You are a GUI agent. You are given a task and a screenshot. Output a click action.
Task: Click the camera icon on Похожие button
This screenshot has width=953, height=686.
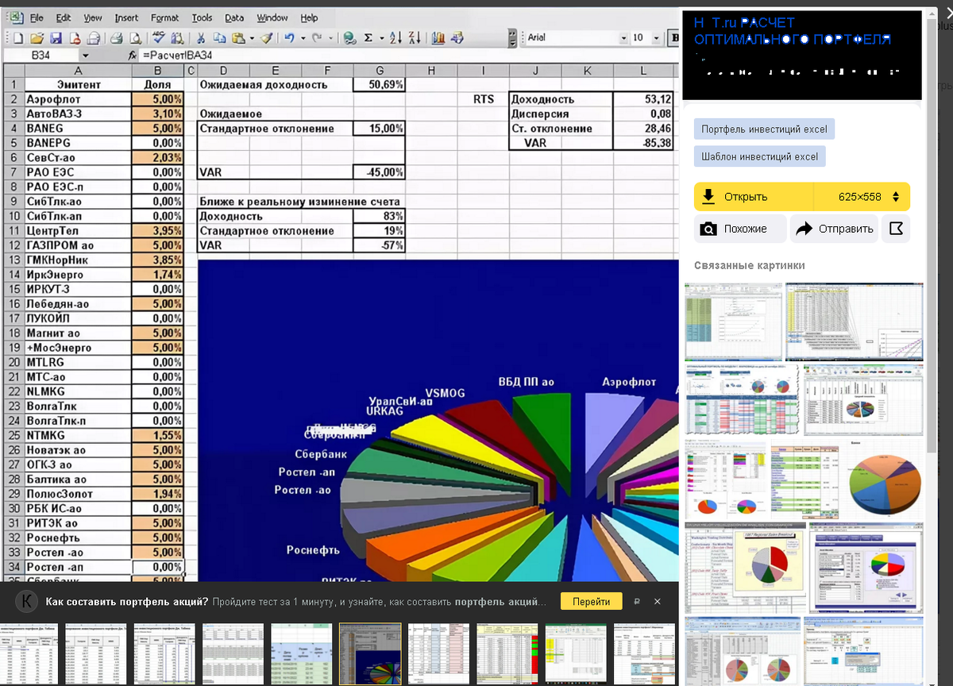(x=708, y=229)
